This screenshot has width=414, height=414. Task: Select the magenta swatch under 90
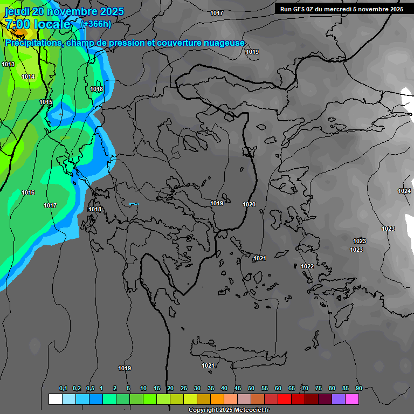(351, 399)
